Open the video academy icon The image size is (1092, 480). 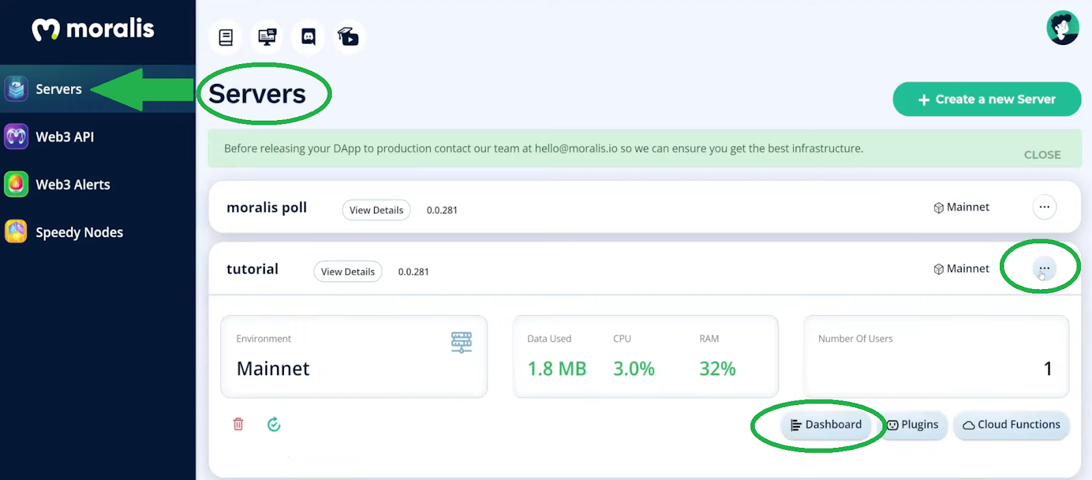click(349, 37)
